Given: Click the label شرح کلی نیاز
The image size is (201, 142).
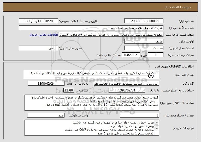Looking at the screenshot, I should click(x=184, y=75).
